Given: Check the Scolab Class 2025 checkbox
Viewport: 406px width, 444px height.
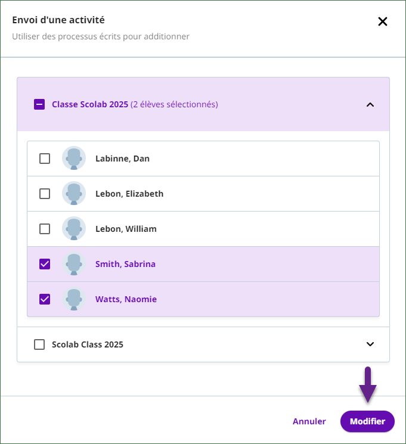Looking at the screenshot, I should 39,344.
